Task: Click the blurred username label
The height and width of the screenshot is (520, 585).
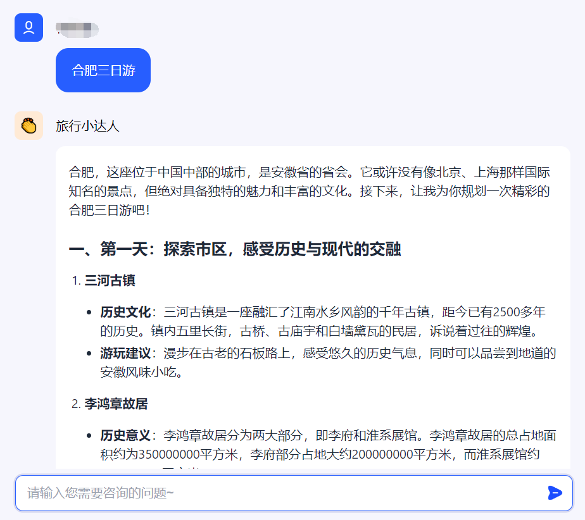Action: coord(77,30)
